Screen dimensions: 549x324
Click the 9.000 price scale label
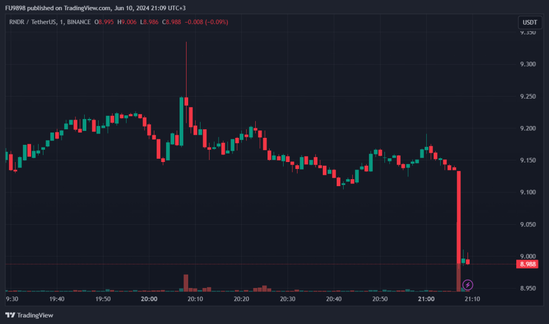click(528, 256)
